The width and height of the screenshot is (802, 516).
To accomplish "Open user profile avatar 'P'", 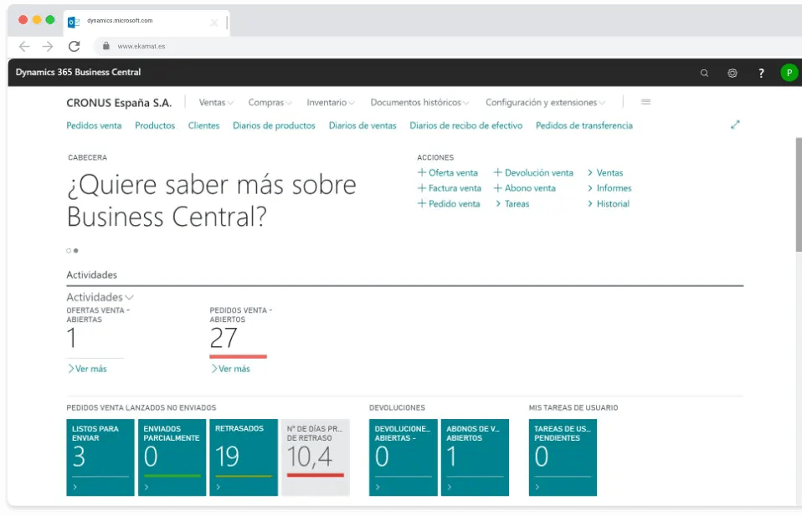I will (x=789, y=73).
